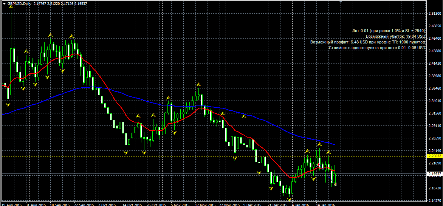Select the highest up-fractal arrow above the first spike
Image resolution: width=443 pixels, height=206 pixels.
coord(11,6)
